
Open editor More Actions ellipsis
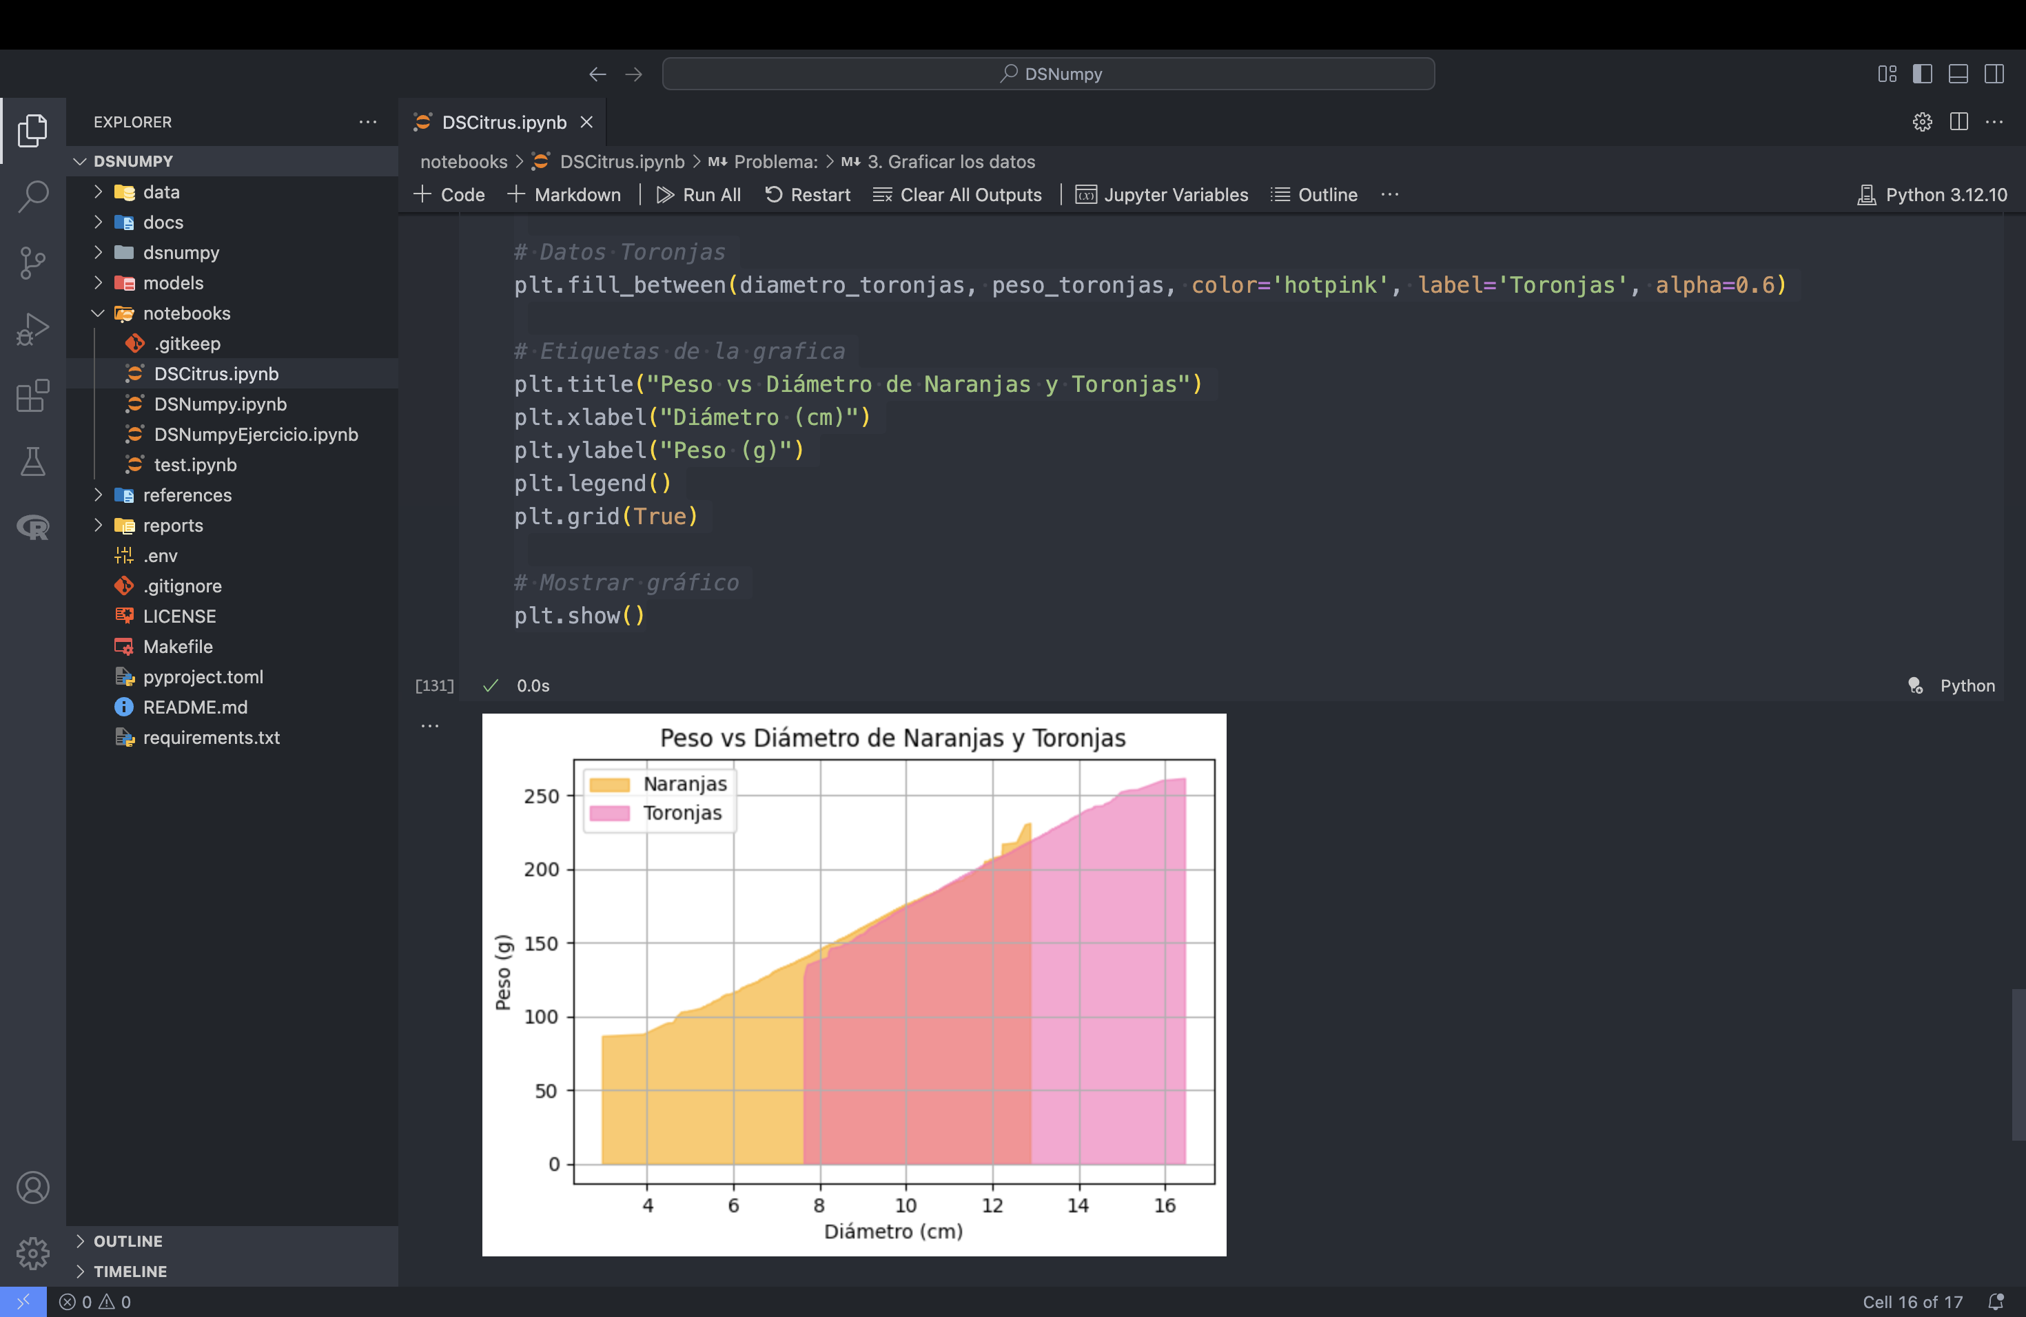tap(1994, 122)
